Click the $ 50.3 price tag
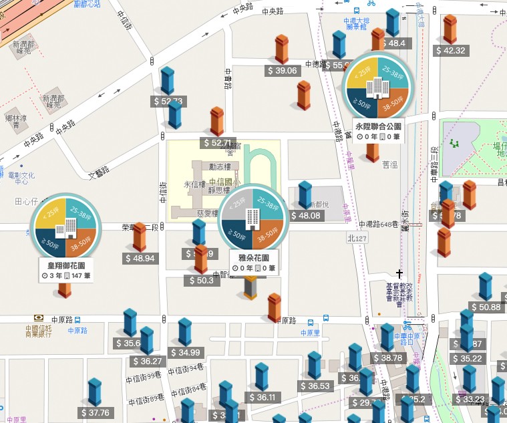 (x=202, y=281)
